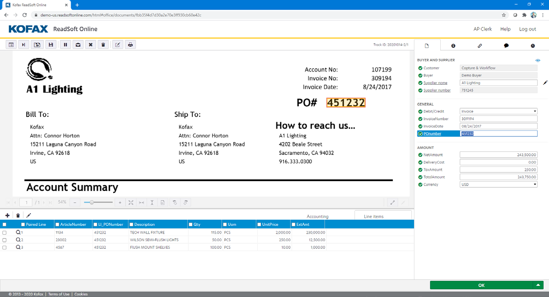Add a new line item with plus icon
The image size is (549, 297).
[7, 216]
